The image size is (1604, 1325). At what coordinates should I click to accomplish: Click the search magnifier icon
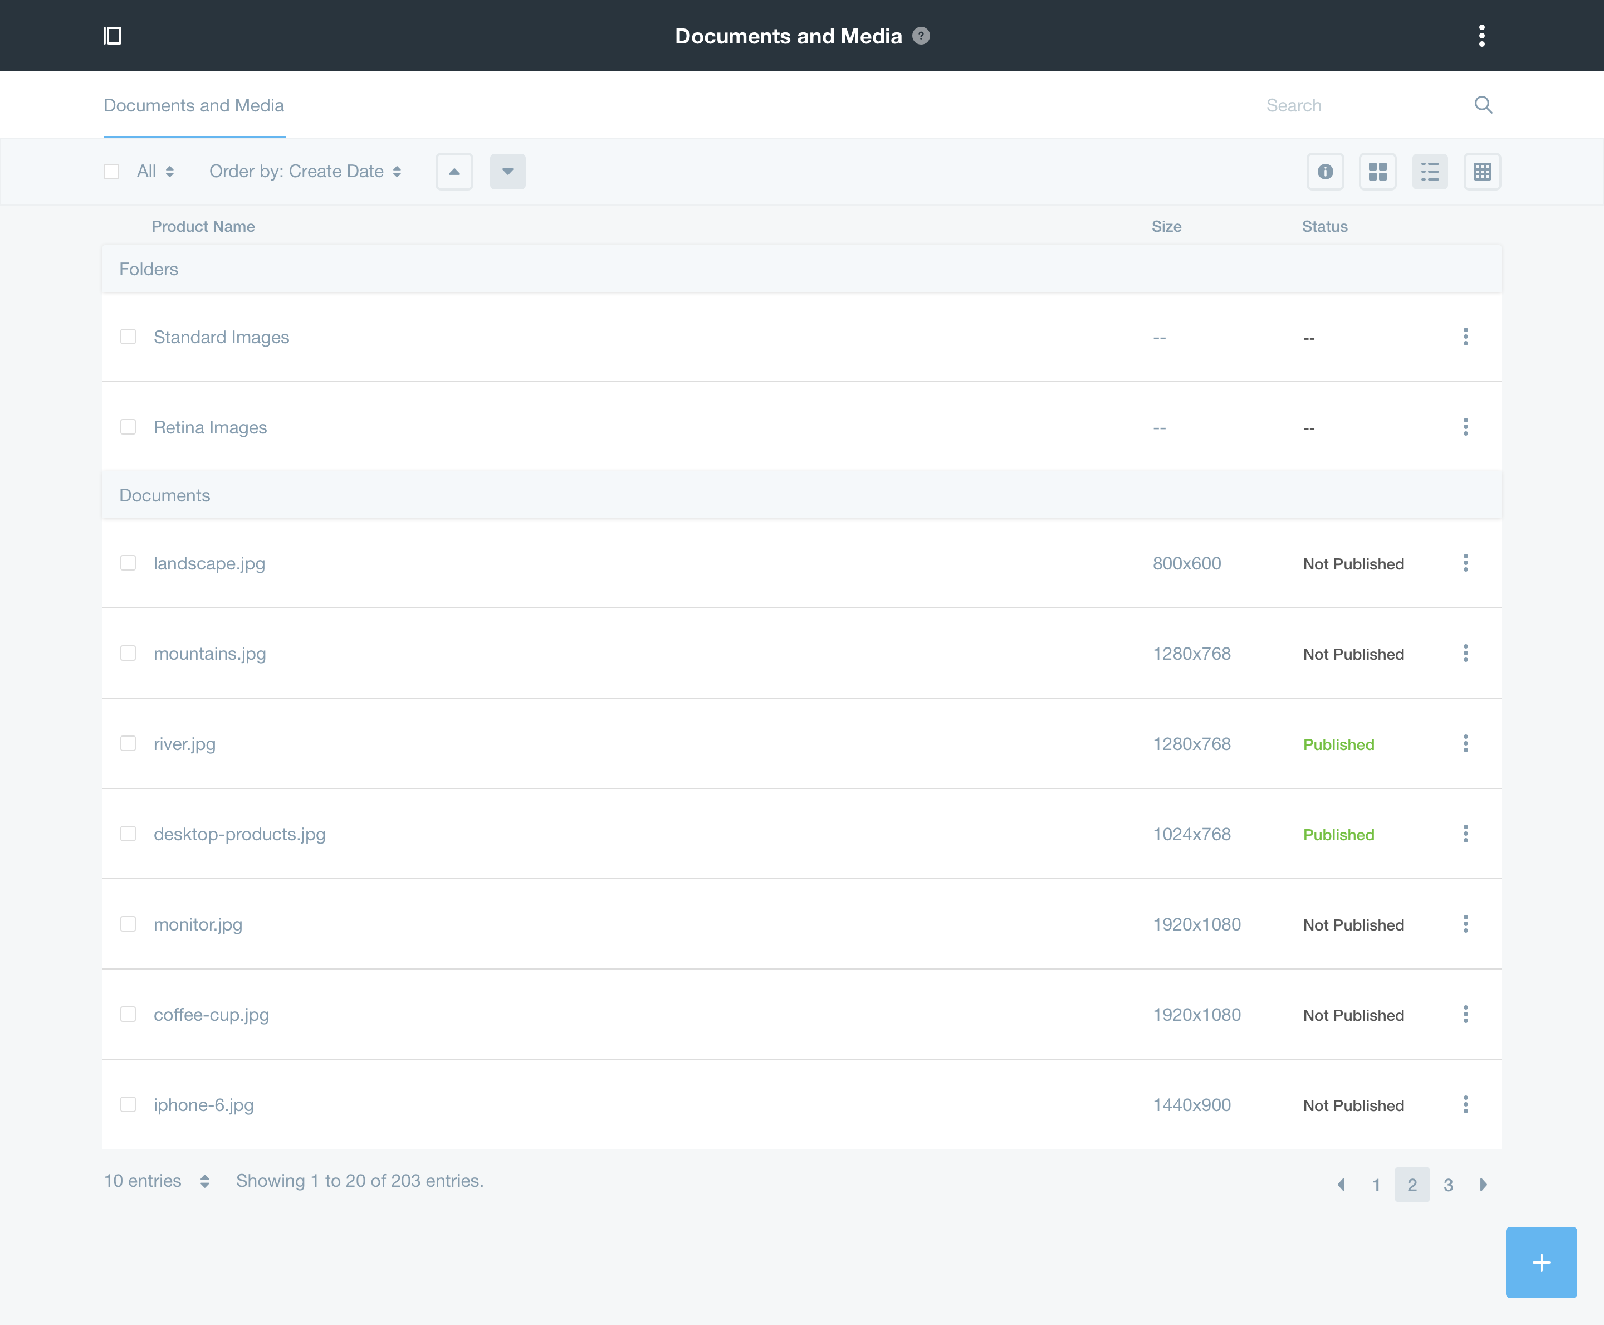tap(1484, 105)
